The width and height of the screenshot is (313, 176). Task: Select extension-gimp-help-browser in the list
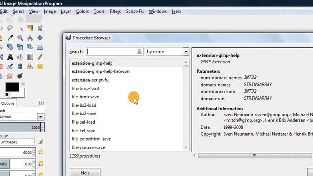coord(101,71)
